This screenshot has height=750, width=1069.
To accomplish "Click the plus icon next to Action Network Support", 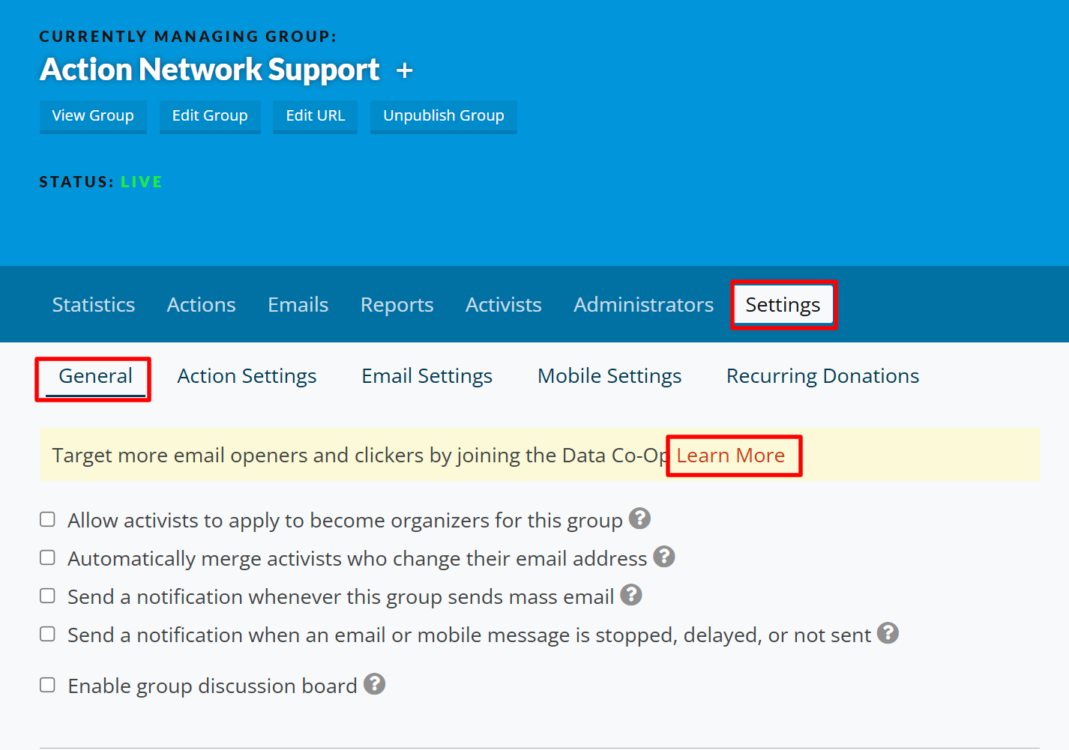I will (405, 70).
